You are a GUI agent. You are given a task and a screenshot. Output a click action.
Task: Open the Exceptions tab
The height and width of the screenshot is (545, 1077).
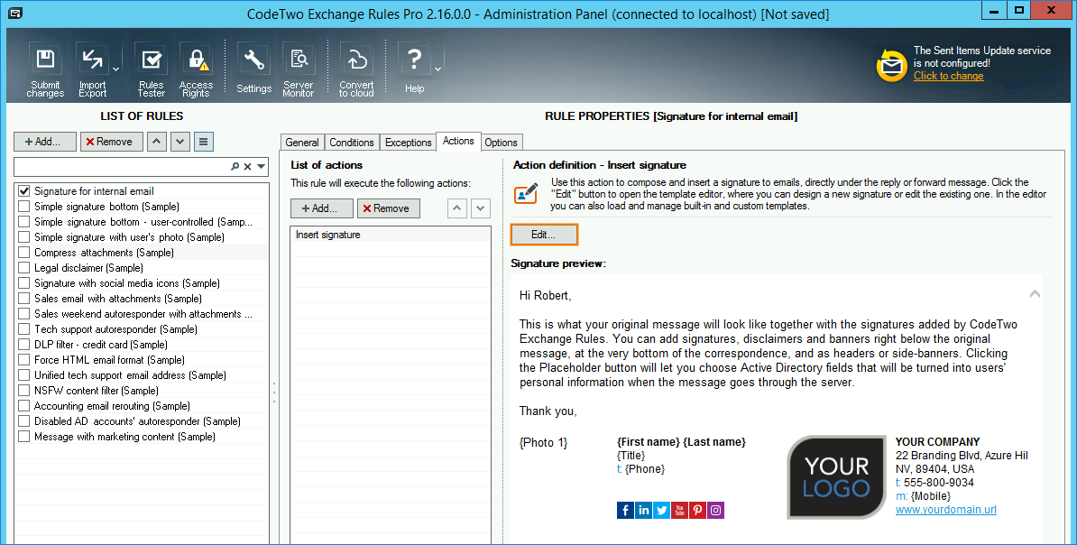point(408,143)
